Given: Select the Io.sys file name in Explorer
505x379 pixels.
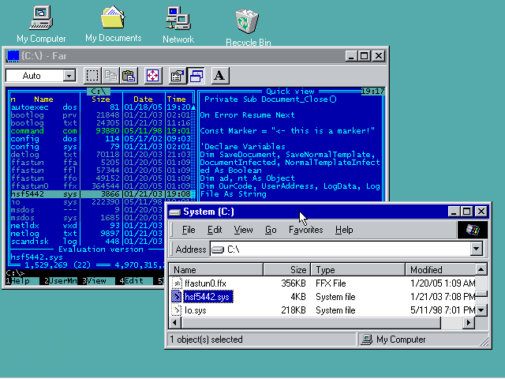Looking at the screenshot, I should (195, 310).
